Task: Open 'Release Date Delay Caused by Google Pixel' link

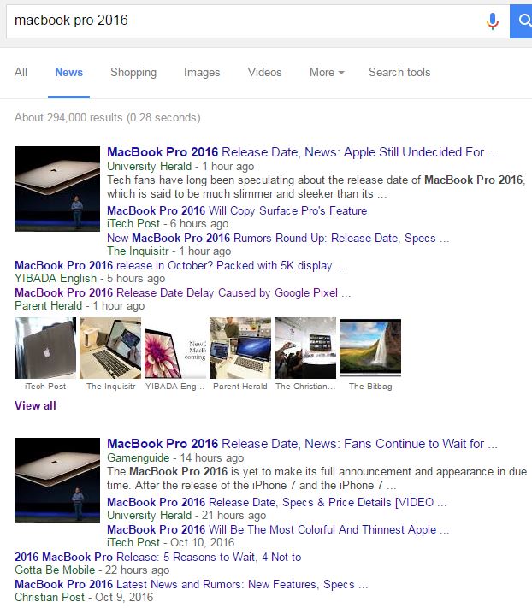Action: (183, 292)
